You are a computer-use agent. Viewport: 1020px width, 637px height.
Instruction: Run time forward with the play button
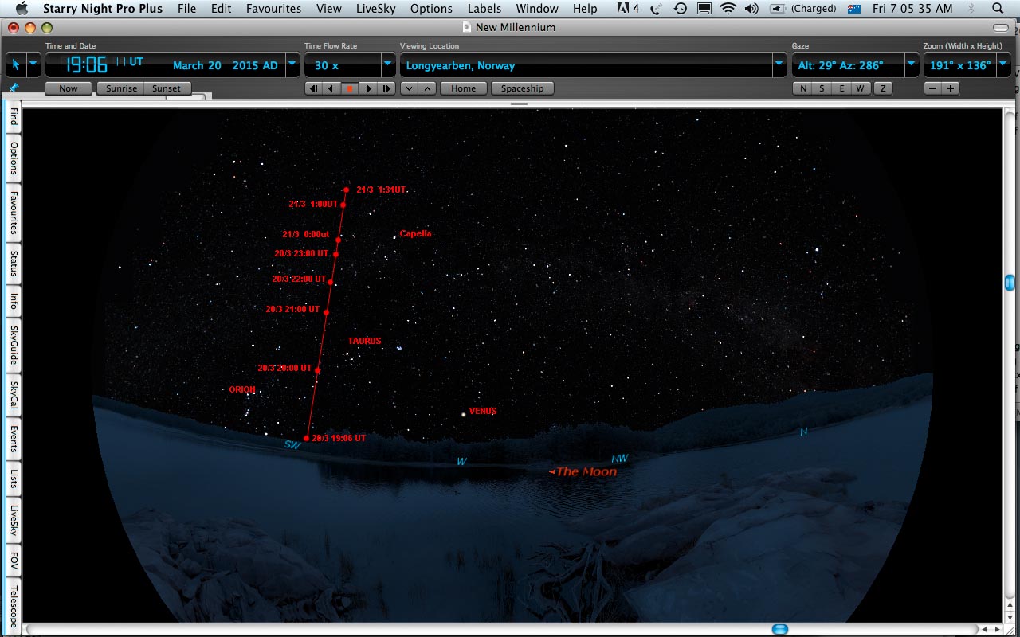(x=368, y=88)
